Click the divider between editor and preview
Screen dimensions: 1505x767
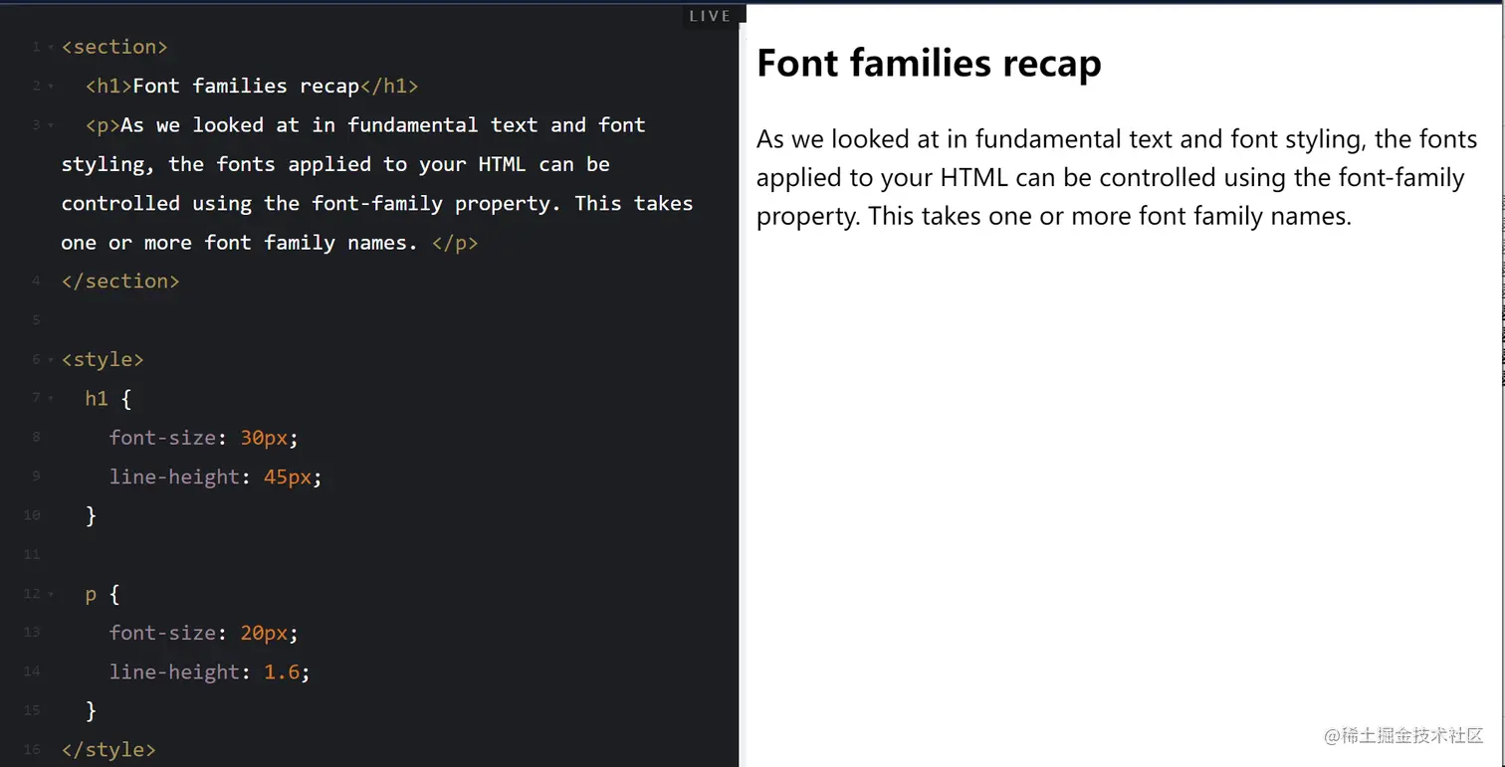pos(743,398)
